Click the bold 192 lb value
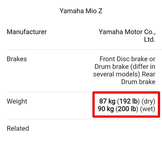This screenshot has height=144, width=162. click(128, 101)
